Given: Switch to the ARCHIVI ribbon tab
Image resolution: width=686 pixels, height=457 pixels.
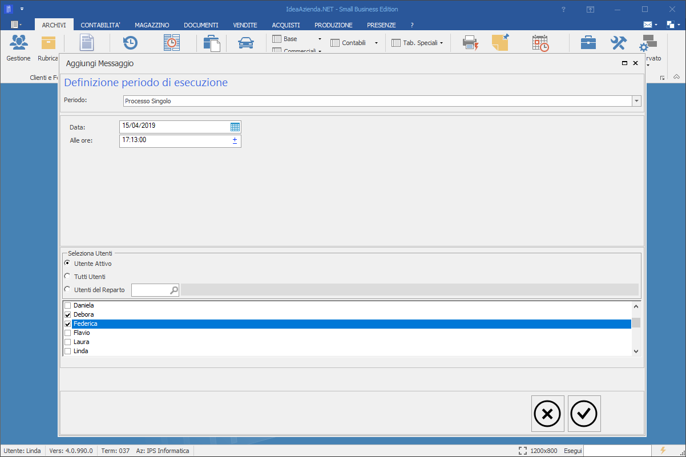Looking at the screenshot, I should pos(54,25).
